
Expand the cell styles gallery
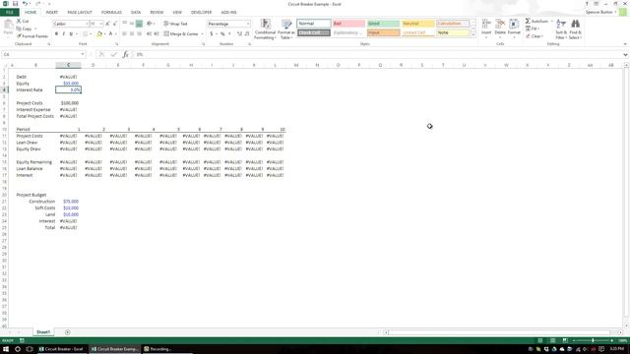472,35
